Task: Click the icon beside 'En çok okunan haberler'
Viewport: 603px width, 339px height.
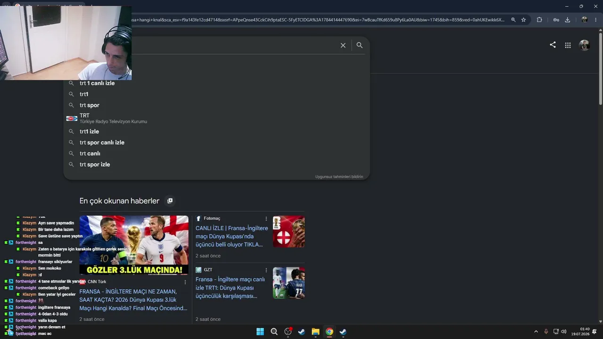Action: coord(170,201)
